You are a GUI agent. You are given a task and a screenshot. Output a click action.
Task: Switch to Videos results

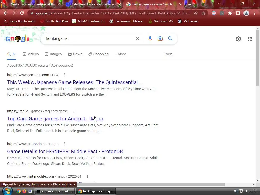30,54
